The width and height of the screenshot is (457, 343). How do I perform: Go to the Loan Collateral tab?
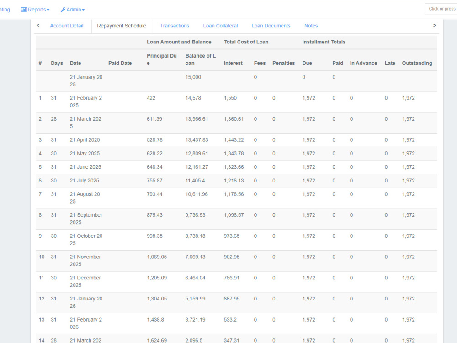coord(220,26)
